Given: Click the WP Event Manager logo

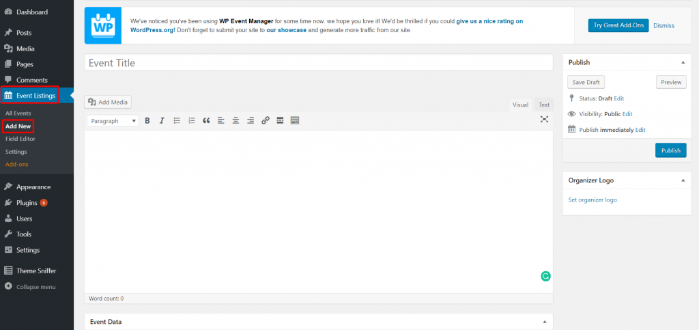Looking at the screenshot, I should point(103,25).
